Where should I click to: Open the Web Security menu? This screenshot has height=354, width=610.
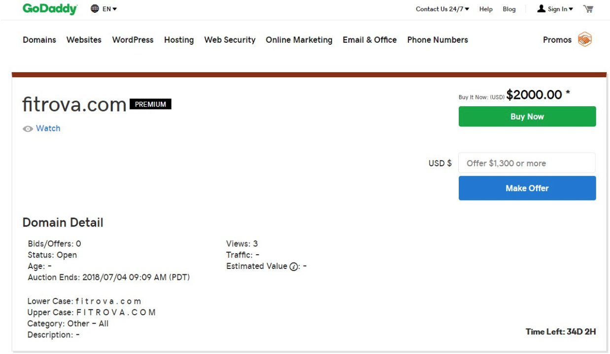coord(230,40)
